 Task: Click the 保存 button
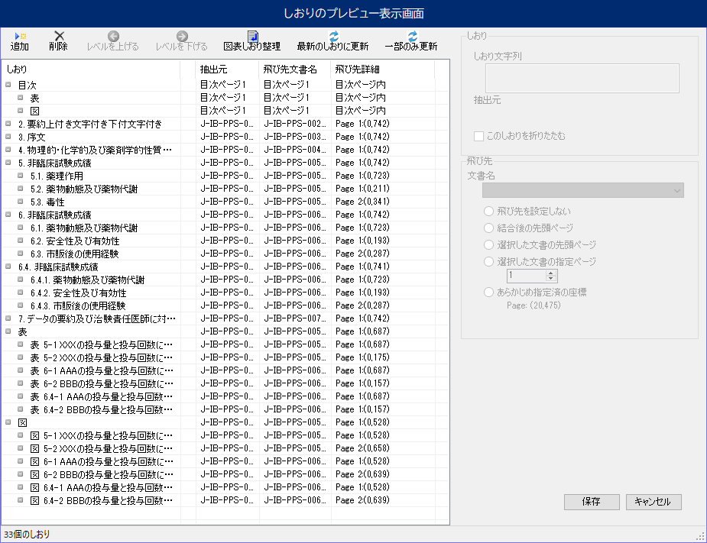(592, 502)
